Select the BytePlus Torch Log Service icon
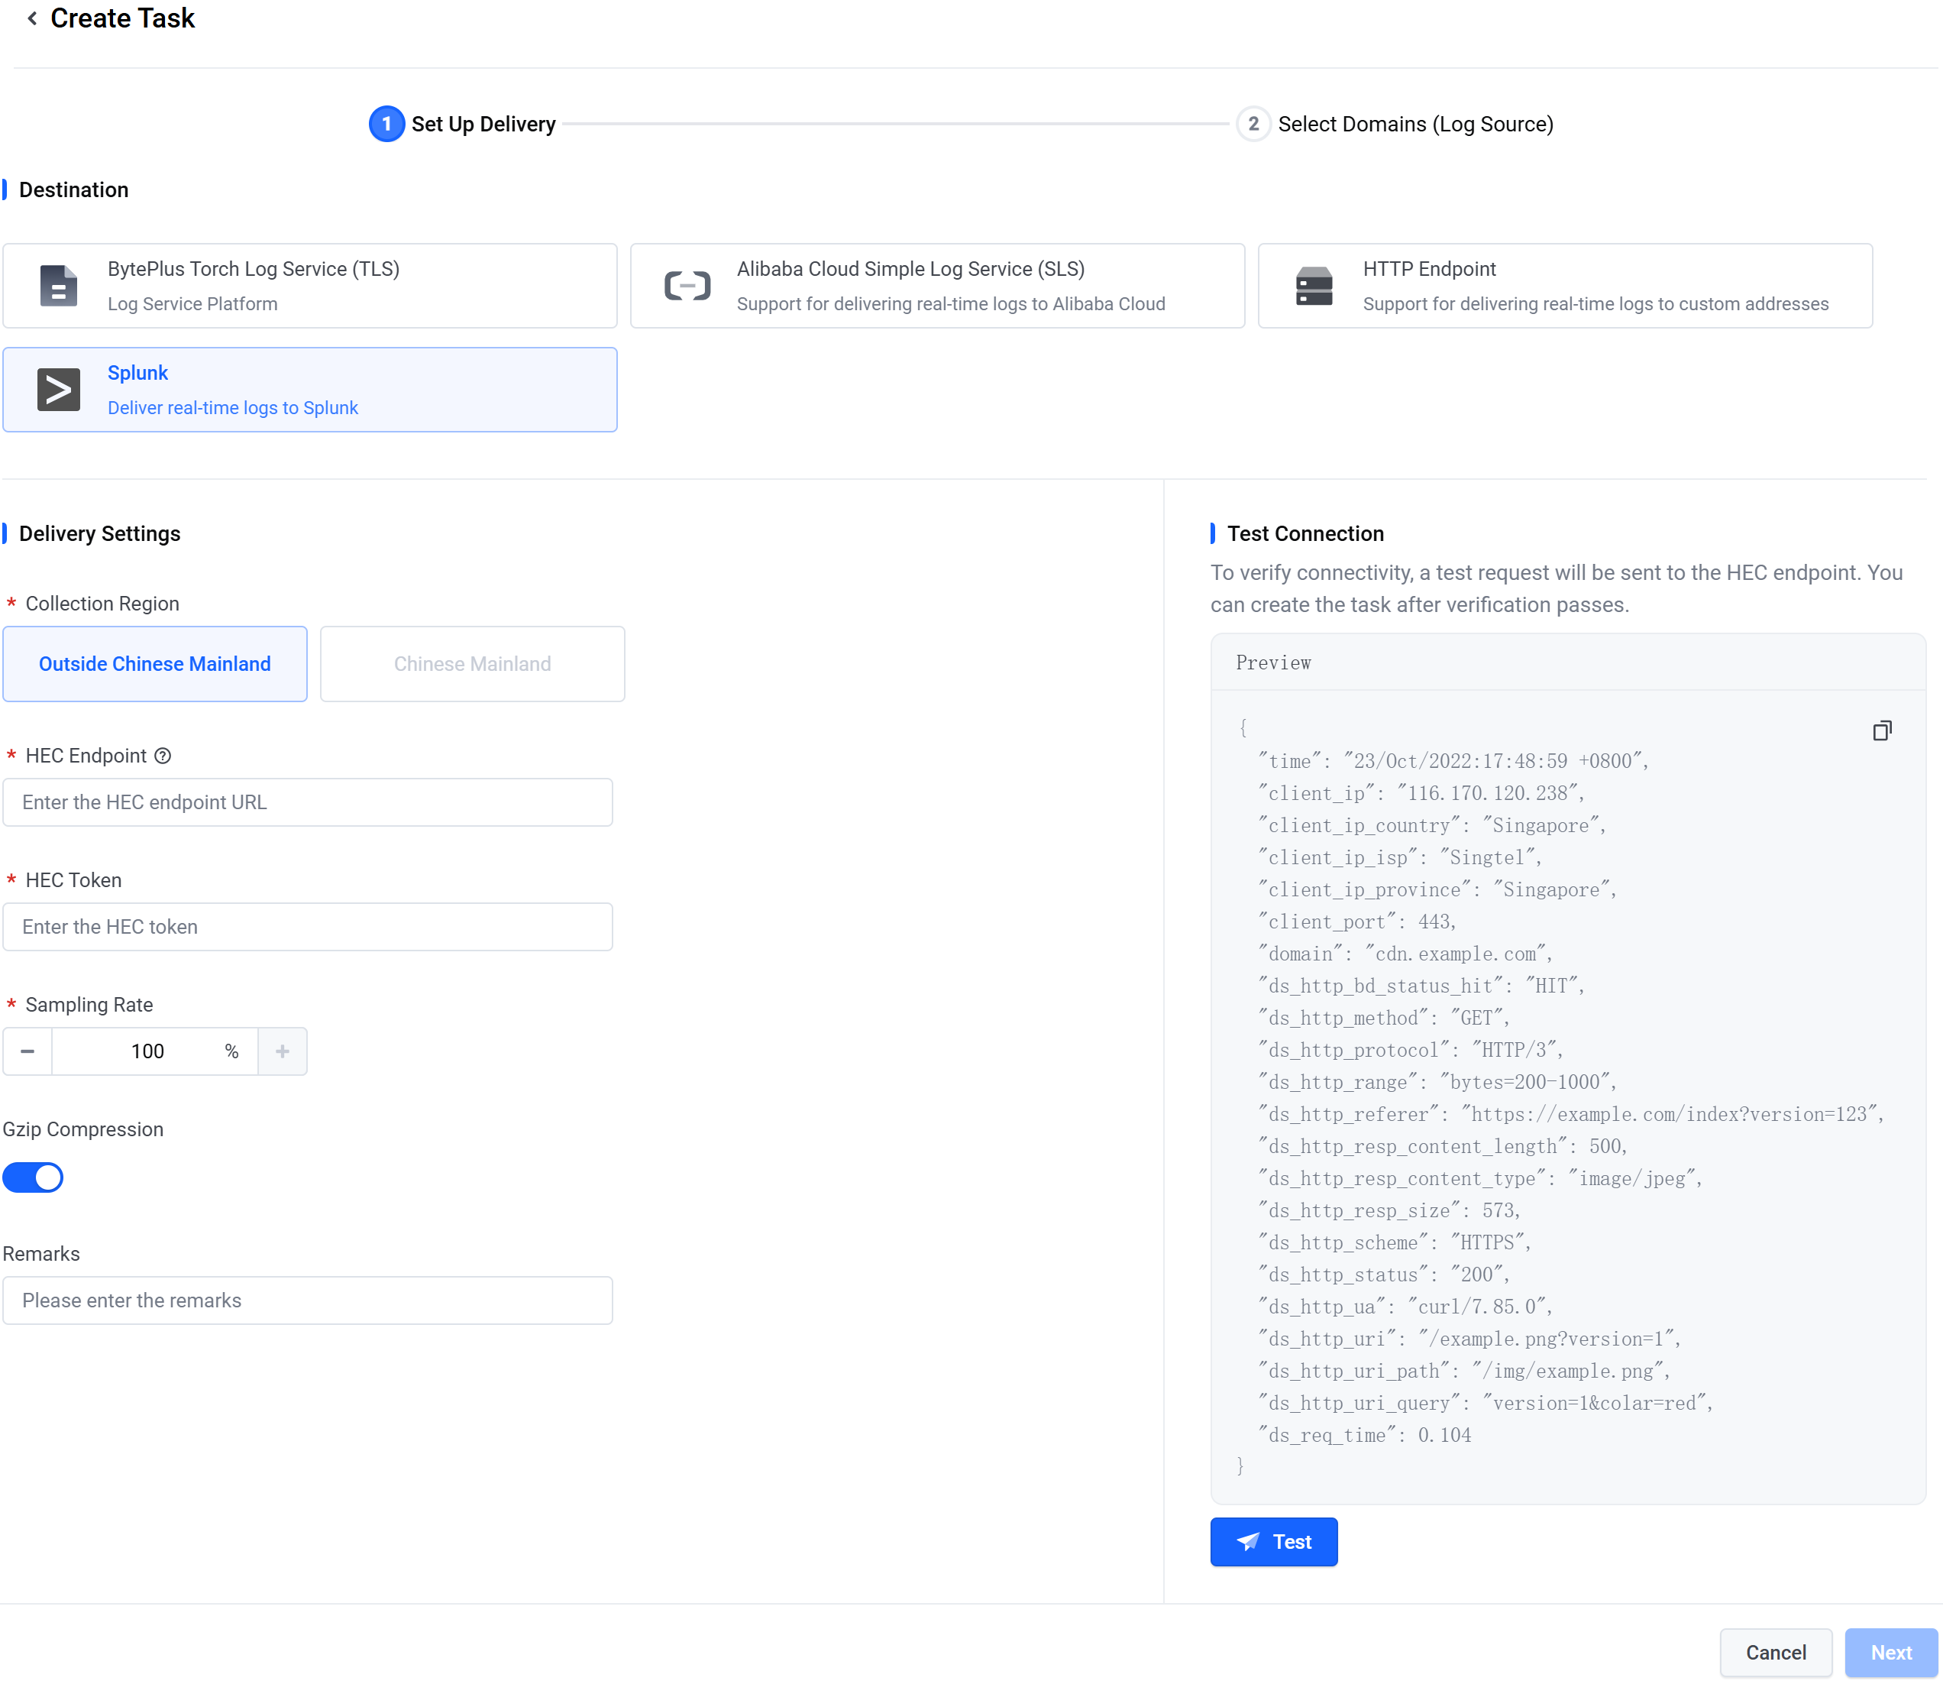1943x1681 pixels. [58, 286]
